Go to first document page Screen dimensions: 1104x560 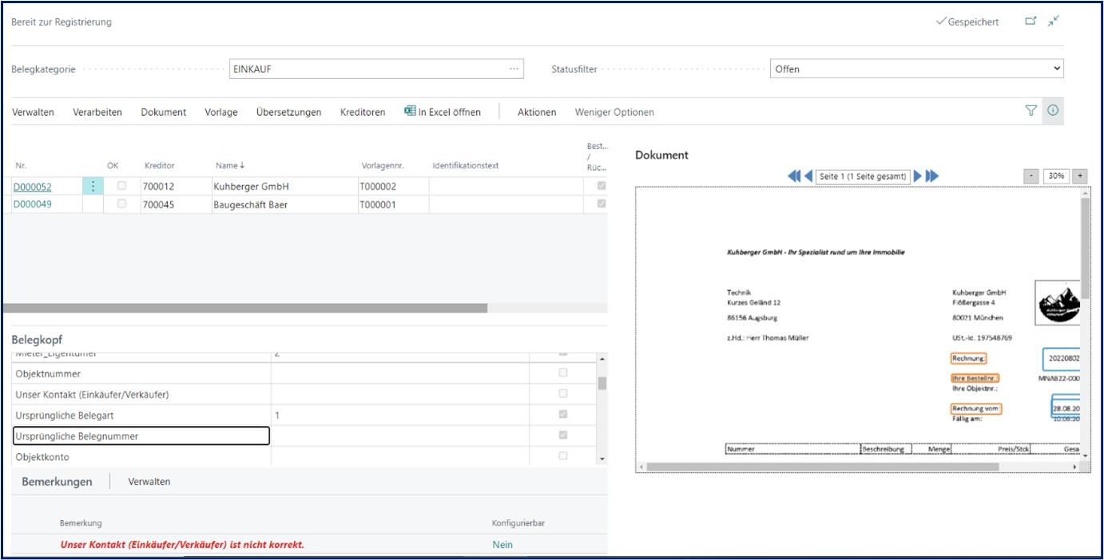click(793, 176)
